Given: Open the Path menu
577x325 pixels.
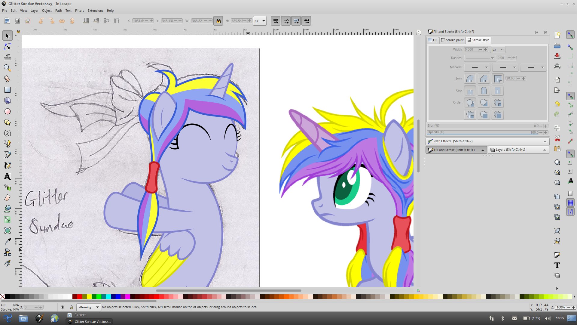Looking at the screenshot, I should pyautogui.click(x=58, y=11).
